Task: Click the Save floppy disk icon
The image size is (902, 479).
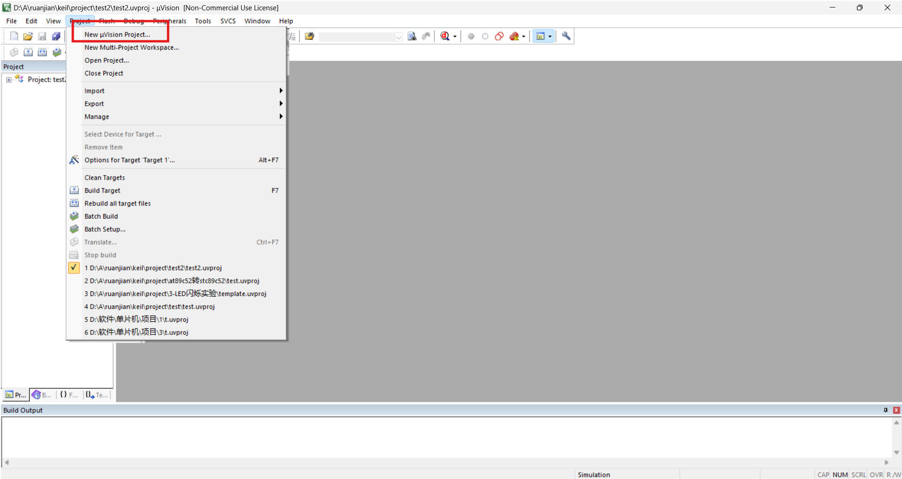Action: coord(42,36)
